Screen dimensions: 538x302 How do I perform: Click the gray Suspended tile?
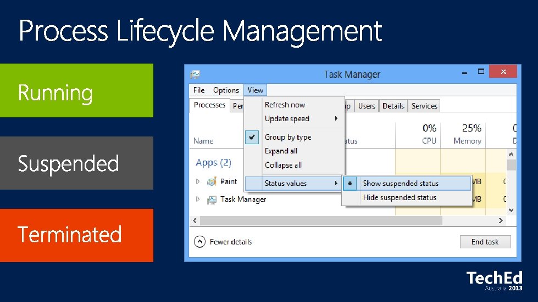click(x=76, y=163)
